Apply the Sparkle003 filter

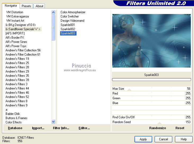click(x=143, y=139)
